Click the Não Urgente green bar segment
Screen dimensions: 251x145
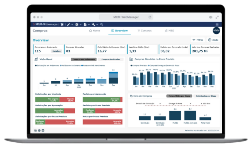tap(47, 99)
